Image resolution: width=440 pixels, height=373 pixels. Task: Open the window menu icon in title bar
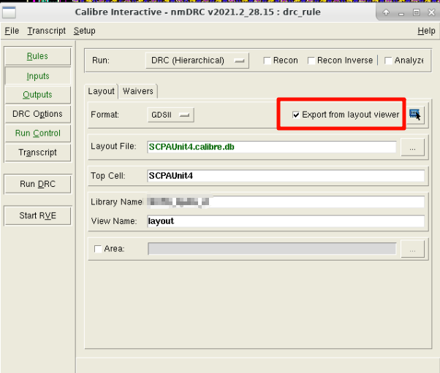[x=9, y=12]
